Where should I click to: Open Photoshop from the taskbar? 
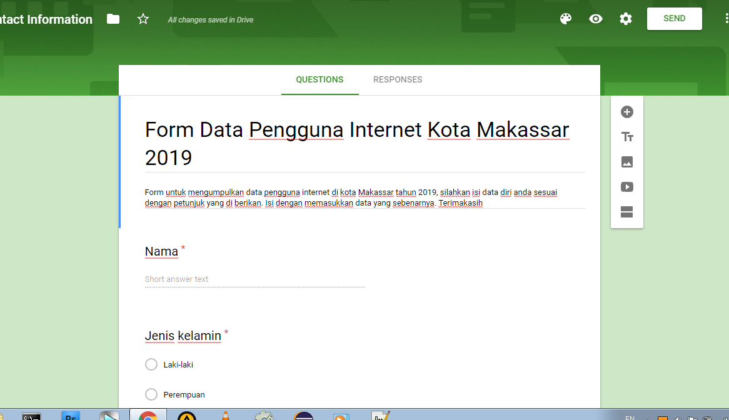[x=71, y=416]
